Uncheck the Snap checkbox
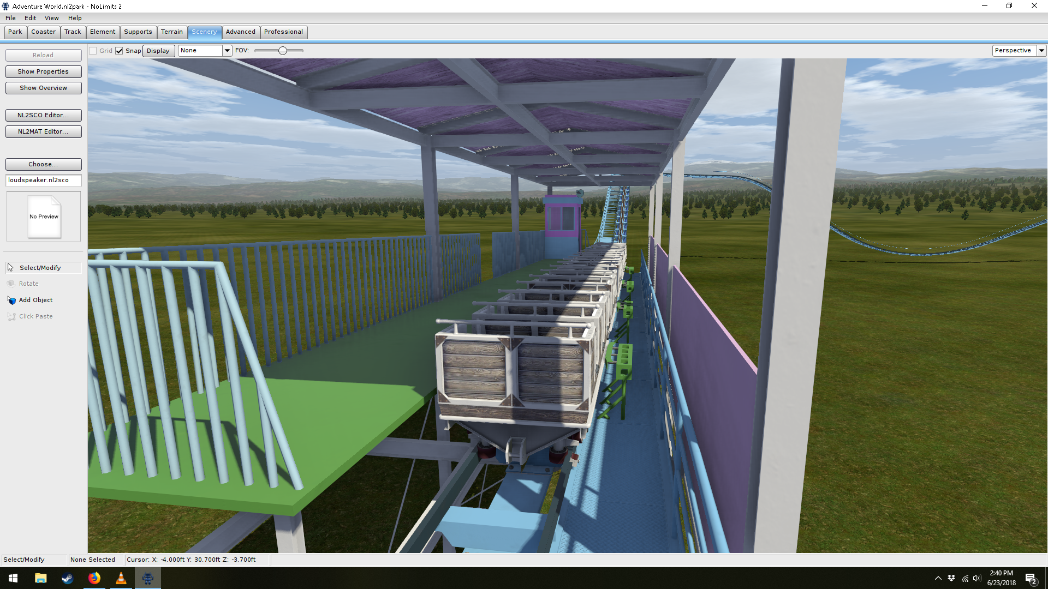Image resolution: width=1048 pixels, height=589 pixels. (119, 51)
